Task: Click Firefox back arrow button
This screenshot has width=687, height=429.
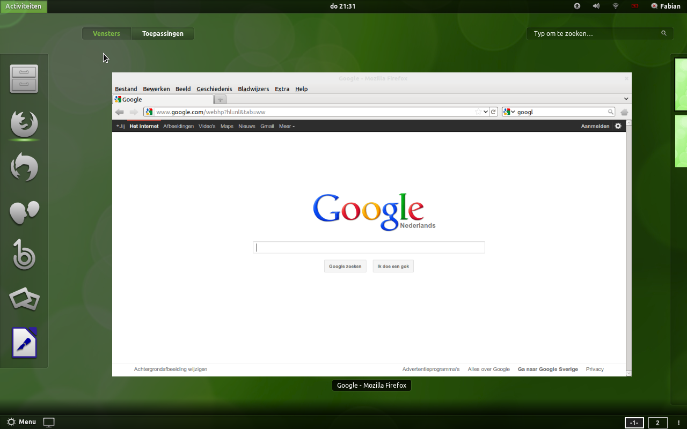Action: point(120,112)
